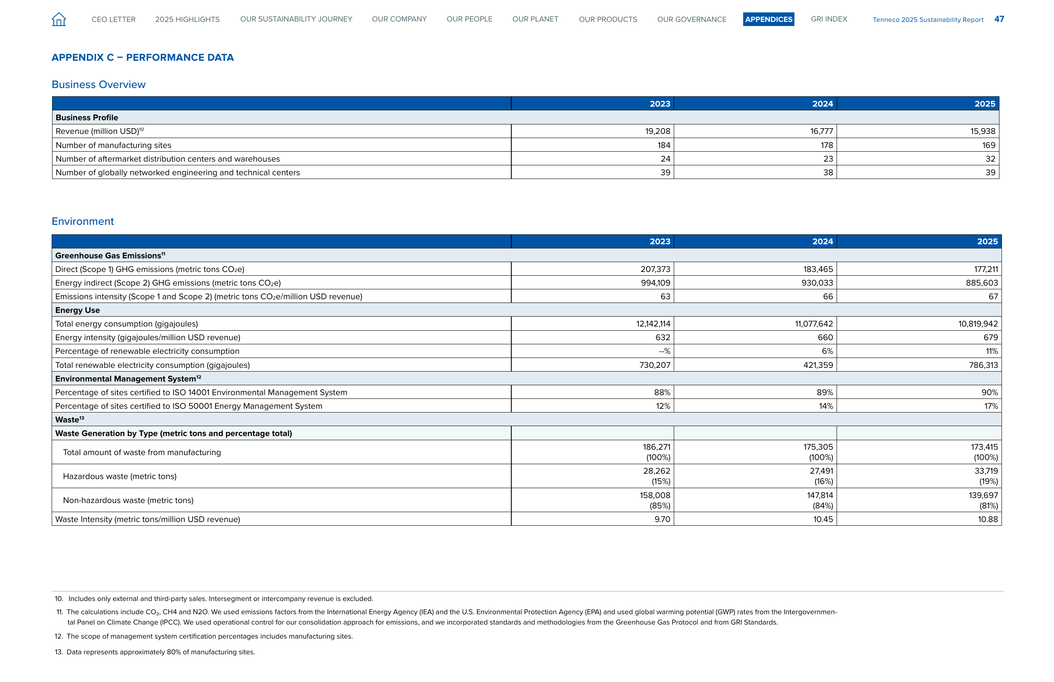Click 2023 ISO 50001 percentage 12%
1054x682 pixels.
point(663,406)
